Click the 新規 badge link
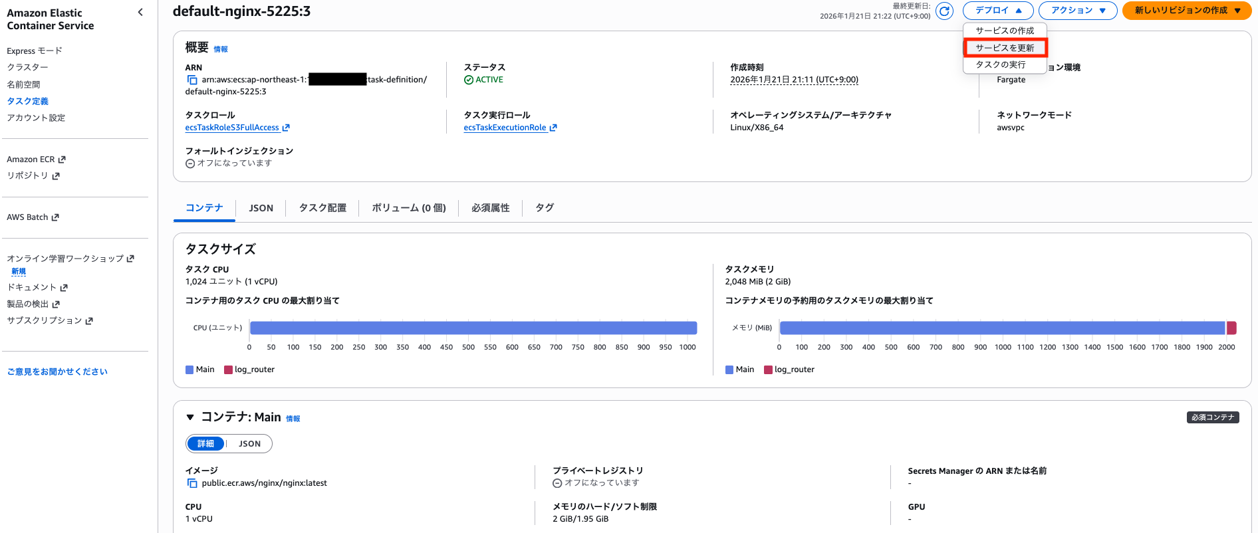Viewport: 1258px width, 533px height. pyautogui.click(x=19, y=272)
